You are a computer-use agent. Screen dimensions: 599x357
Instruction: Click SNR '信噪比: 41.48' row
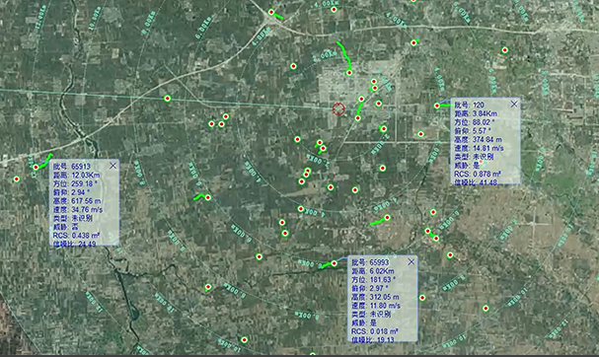pos(476,182)
